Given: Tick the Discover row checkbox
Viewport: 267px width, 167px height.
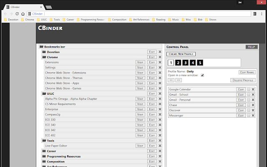Looking at the screenshot, I should tap(249, 110).
